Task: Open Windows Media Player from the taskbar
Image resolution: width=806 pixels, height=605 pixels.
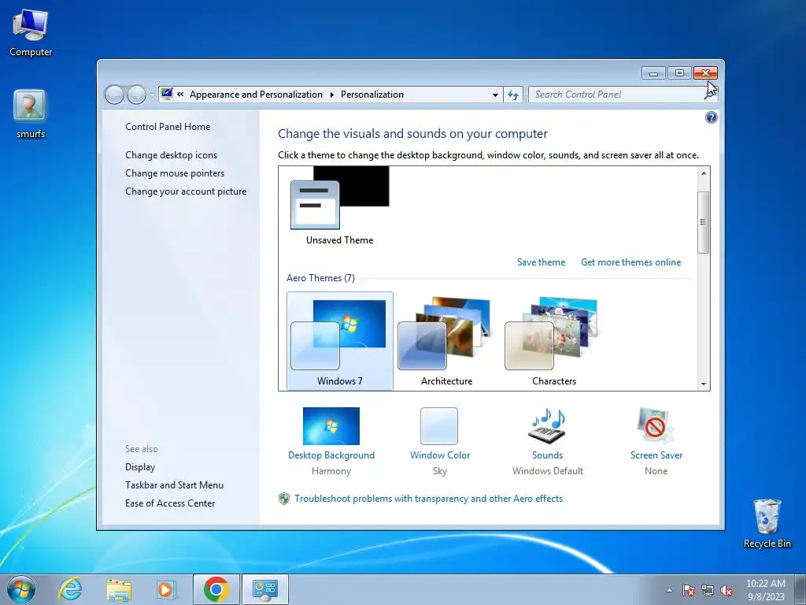Action: [167, 590]
